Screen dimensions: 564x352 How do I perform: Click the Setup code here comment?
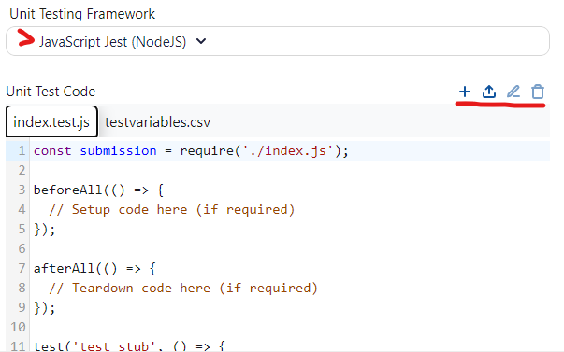(x=171, y=209)
